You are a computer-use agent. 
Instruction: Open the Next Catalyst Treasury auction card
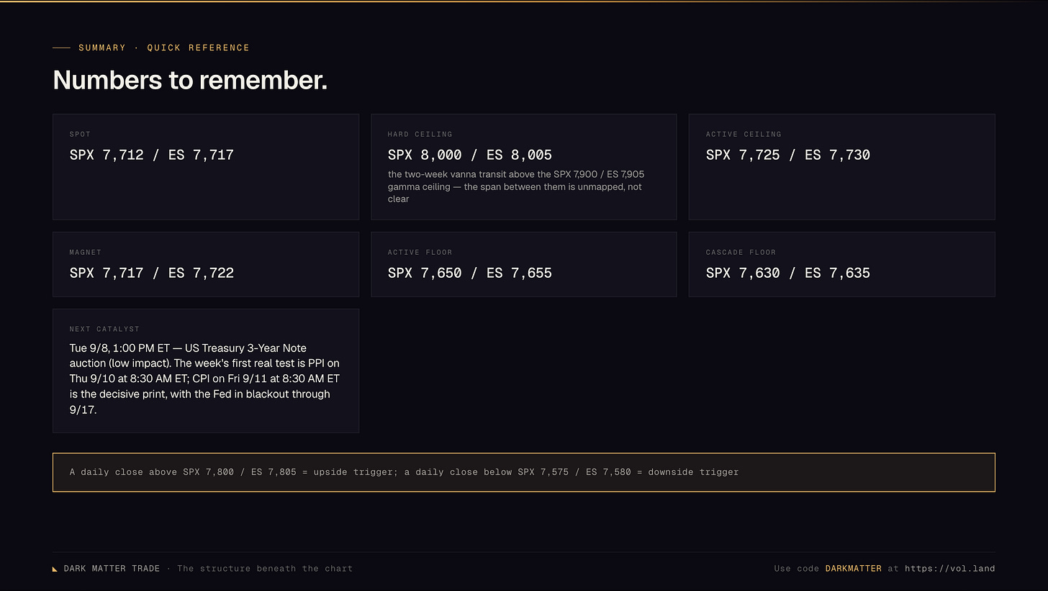click(206, 371)
